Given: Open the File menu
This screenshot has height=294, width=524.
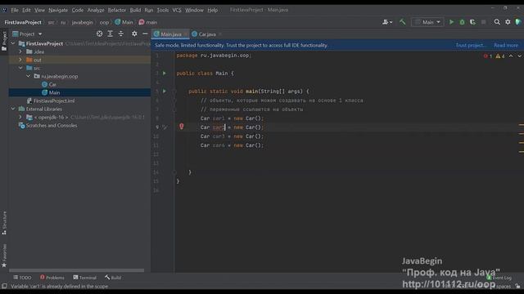Looking at the screenshot, I should [15, 10].
